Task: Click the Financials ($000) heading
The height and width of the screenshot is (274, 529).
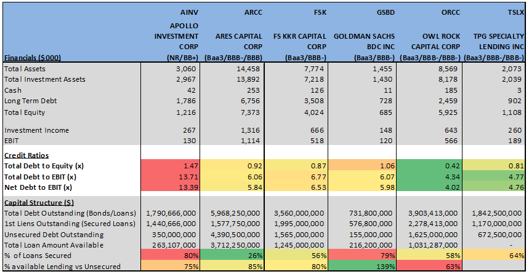Action: point(33,58)
